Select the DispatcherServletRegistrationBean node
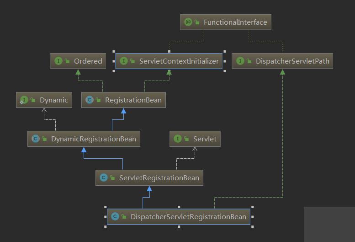The image size is (355, 242). tap(179, 217)
